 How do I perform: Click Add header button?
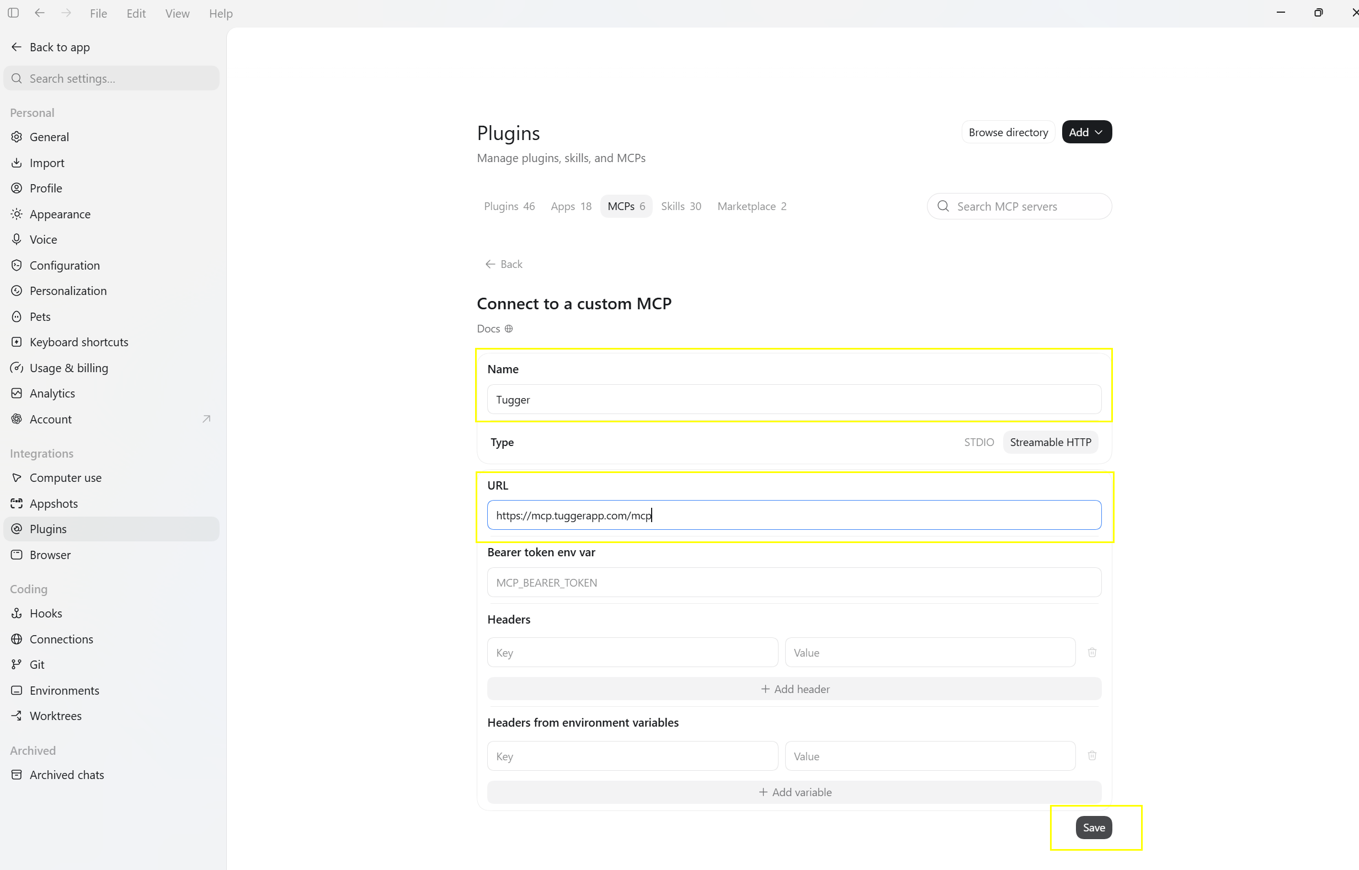coord(793,689)
